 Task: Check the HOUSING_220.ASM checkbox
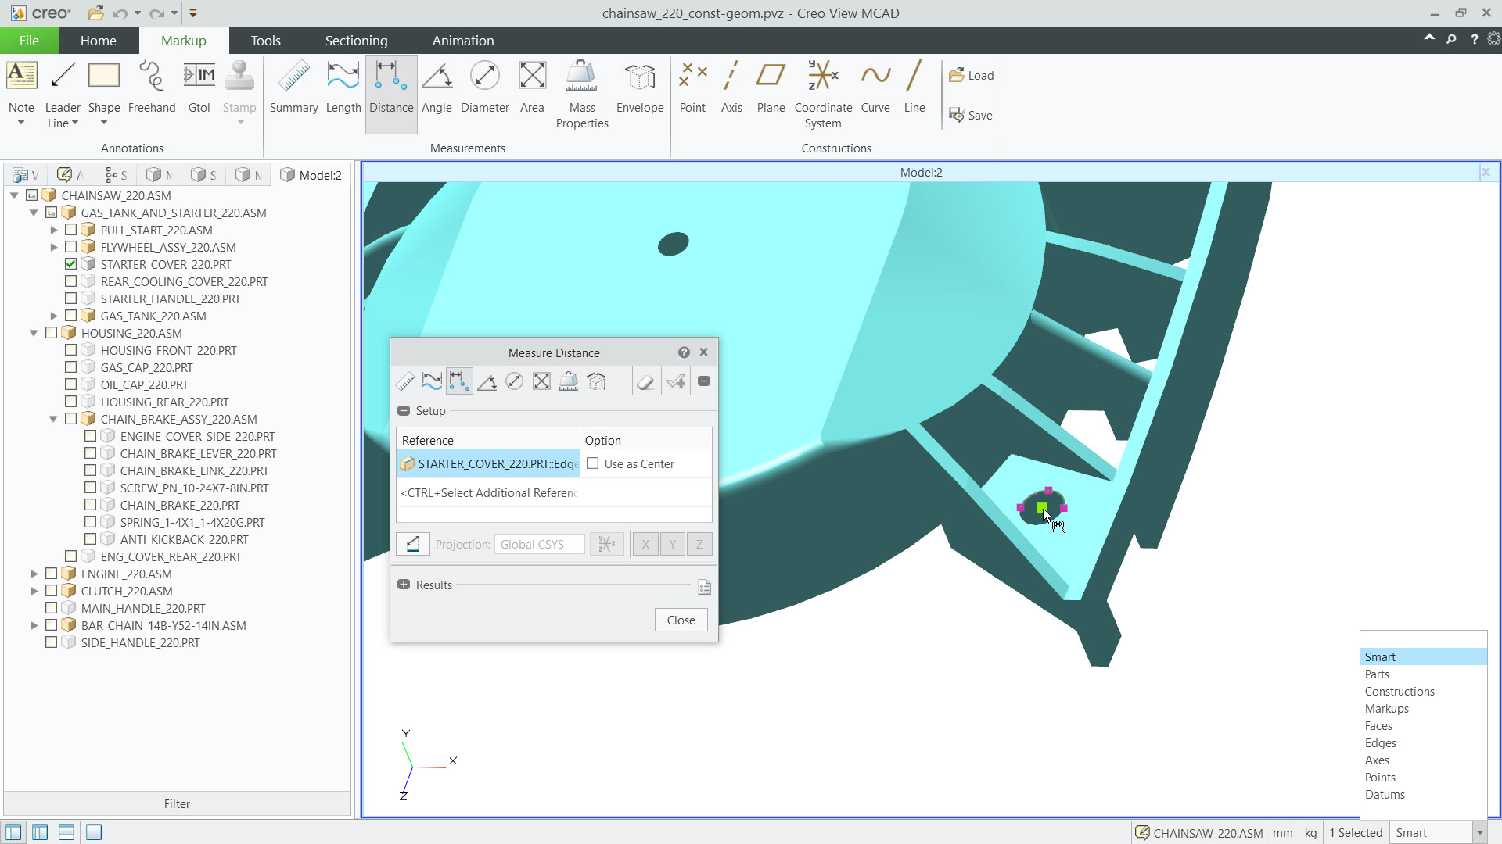coord(52,333)
